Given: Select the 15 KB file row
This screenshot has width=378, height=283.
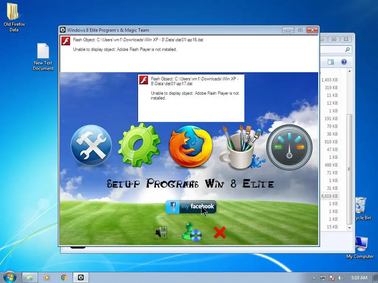Looking at the screenshot, I should tap(329, 227).
